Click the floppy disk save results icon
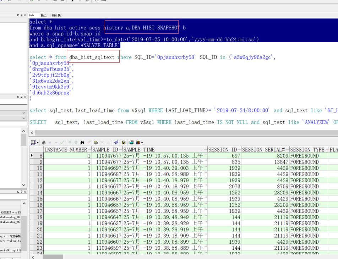Screen dimensions: 338x259 (124, 142)
